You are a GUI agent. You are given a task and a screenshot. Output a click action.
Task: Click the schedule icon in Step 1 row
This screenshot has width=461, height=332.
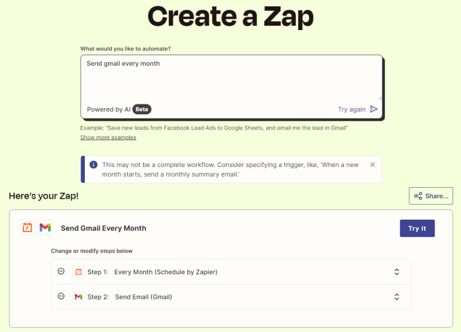(78, 272)
